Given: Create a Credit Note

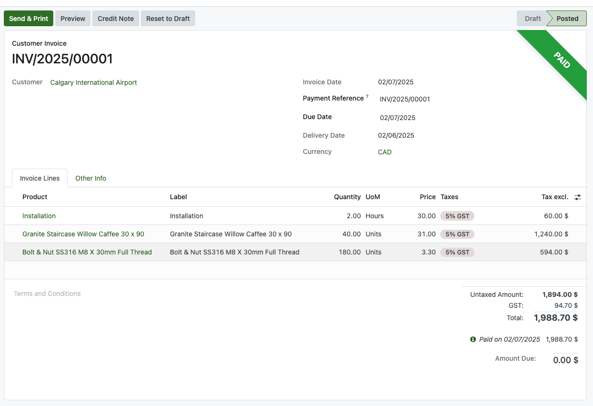Looking at the screenshot, I should point(116,19).
